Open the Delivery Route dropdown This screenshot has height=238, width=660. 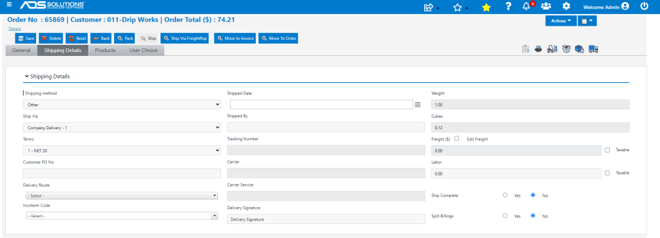[x=122, y=196]
